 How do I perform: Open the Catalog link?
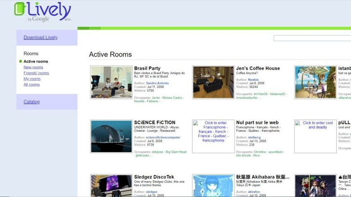click(x=31, y=102)
